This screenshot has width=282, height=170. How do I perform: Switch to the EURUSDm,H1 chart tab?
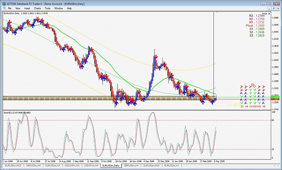(x=171, y=165)
